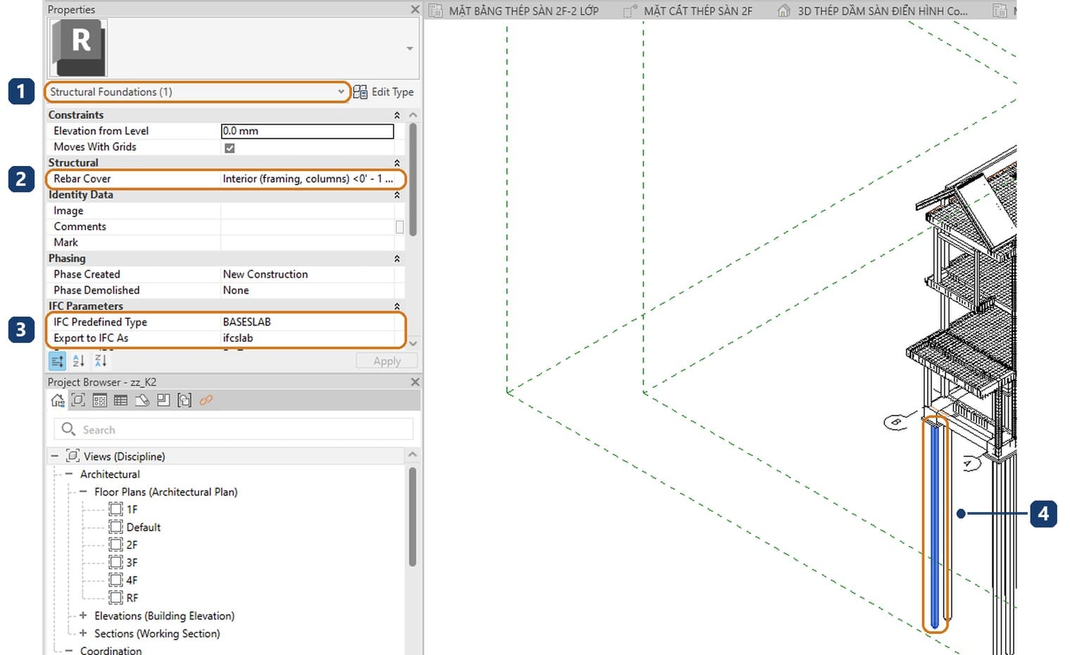This screenshot has height=655, width=1070.
Task: Click the Properties scroll up arrow
Action: point(413,115)
